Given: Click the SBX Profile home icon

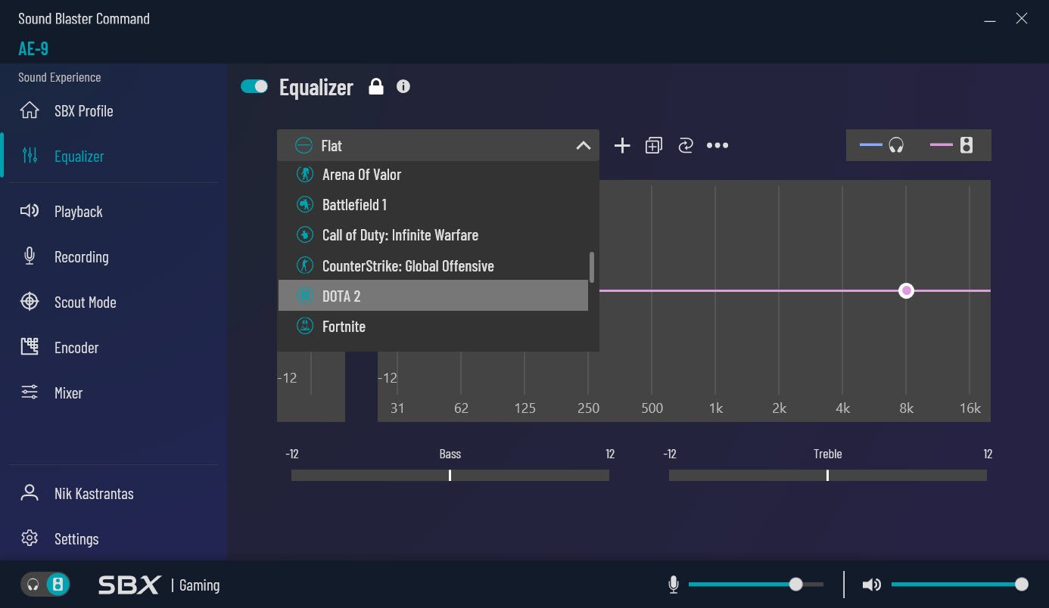Looking at the screenshot, I should click(x=30, y=110).
